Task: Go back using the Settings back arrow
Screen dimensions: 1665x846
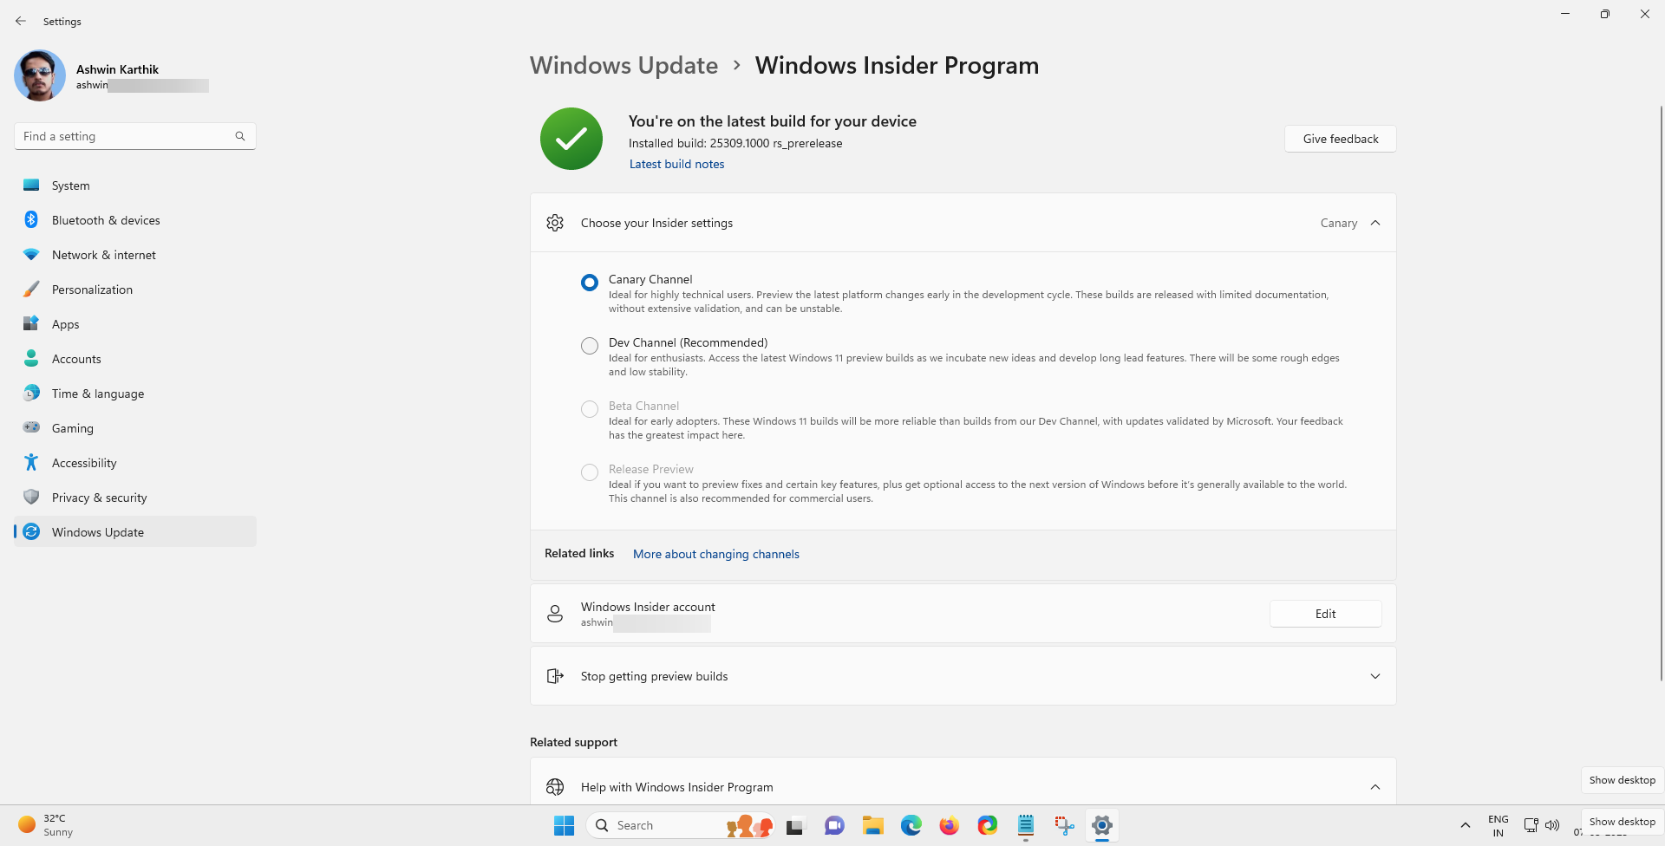Action: tap(21, 21)
